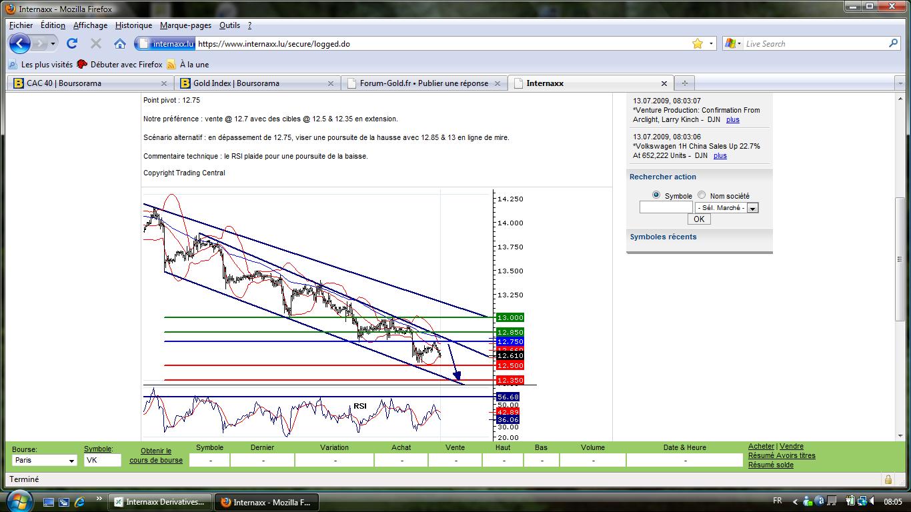Select the Nom société radio button
911x512 pixels.
[702, 195]
